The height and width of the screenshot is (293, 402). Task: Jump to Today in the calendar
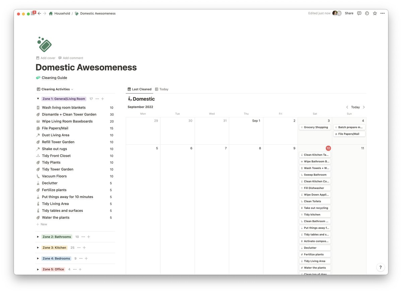point(355,107)
